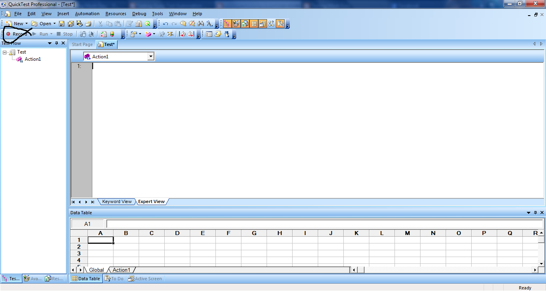Click the New button in the toolbar

(15, 24)
